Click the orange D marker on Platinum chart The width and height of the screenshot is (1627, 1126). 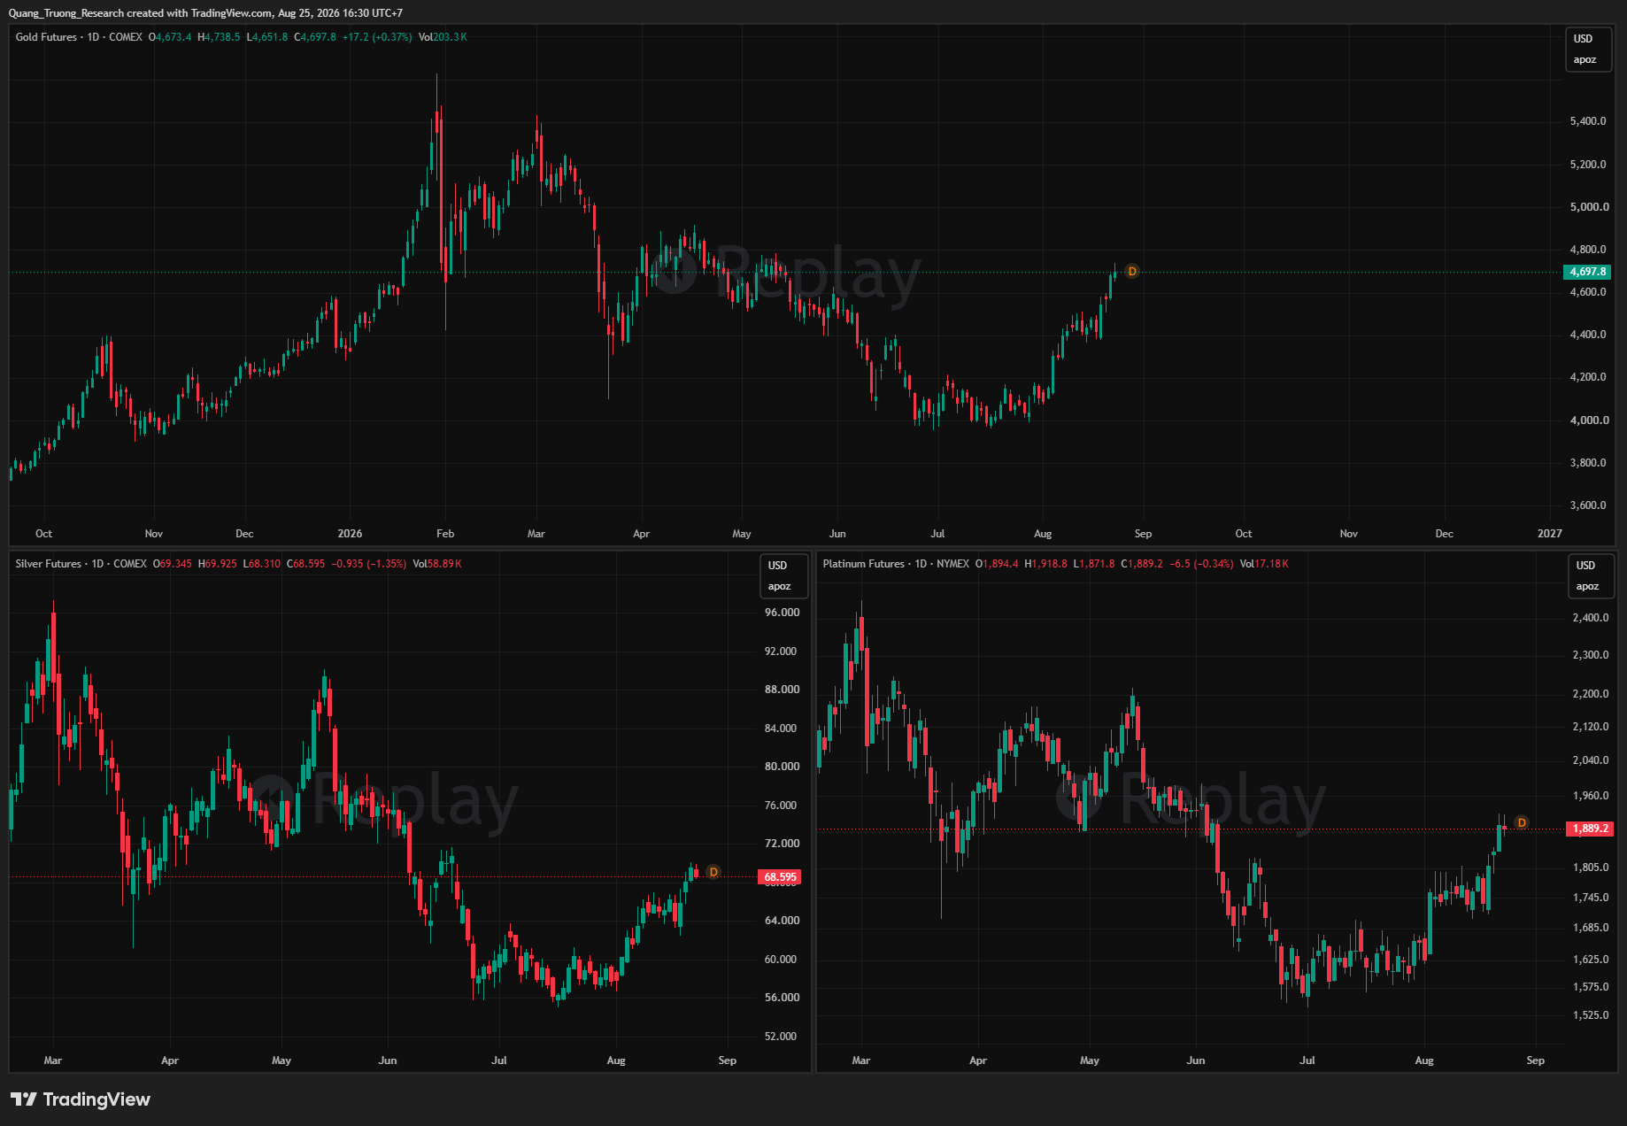click(x=1522, y=822)
